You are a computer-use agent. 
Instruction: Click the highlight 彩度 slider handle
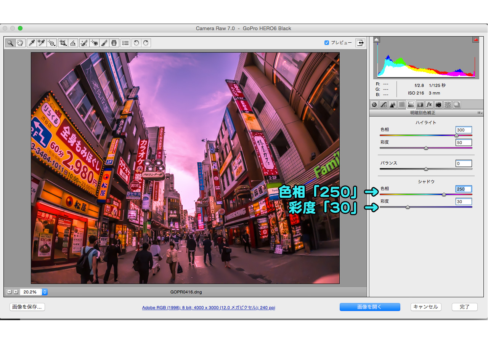pyautogui.click(x=426, y=148)
